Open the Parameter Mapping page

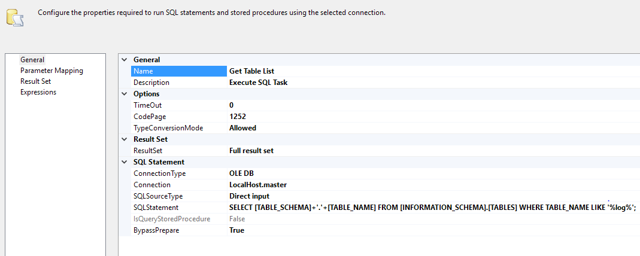tap(52, 71)
